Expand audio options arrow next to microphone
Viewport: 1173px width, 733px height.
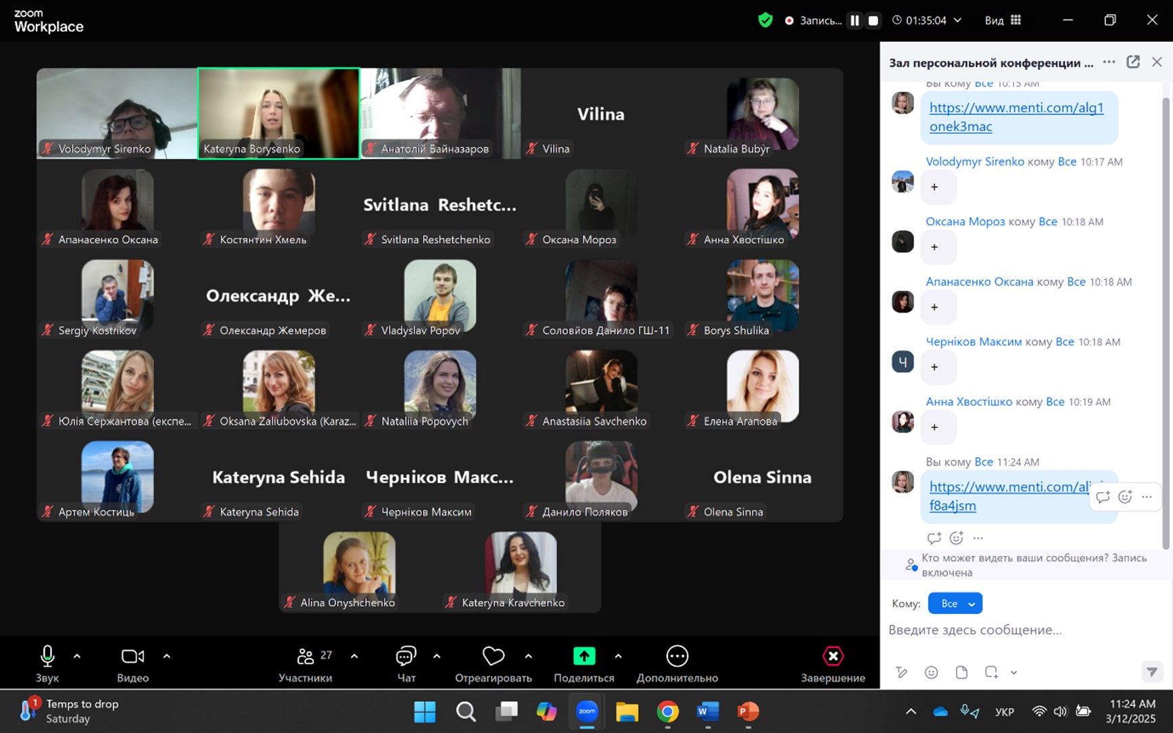77,656
